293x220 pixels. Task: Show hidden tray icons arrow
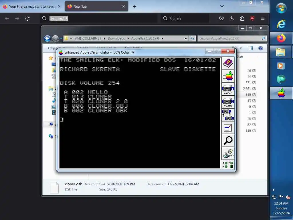pyautogui.click(x=273, y=190)
